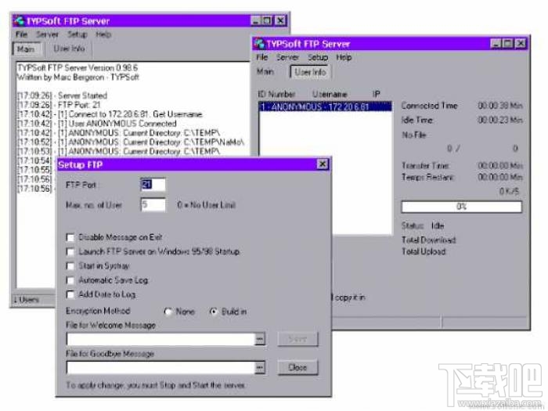Select Build in encryption radio button
This screenshot has height=411, width=548.
(x=214, y=312)
